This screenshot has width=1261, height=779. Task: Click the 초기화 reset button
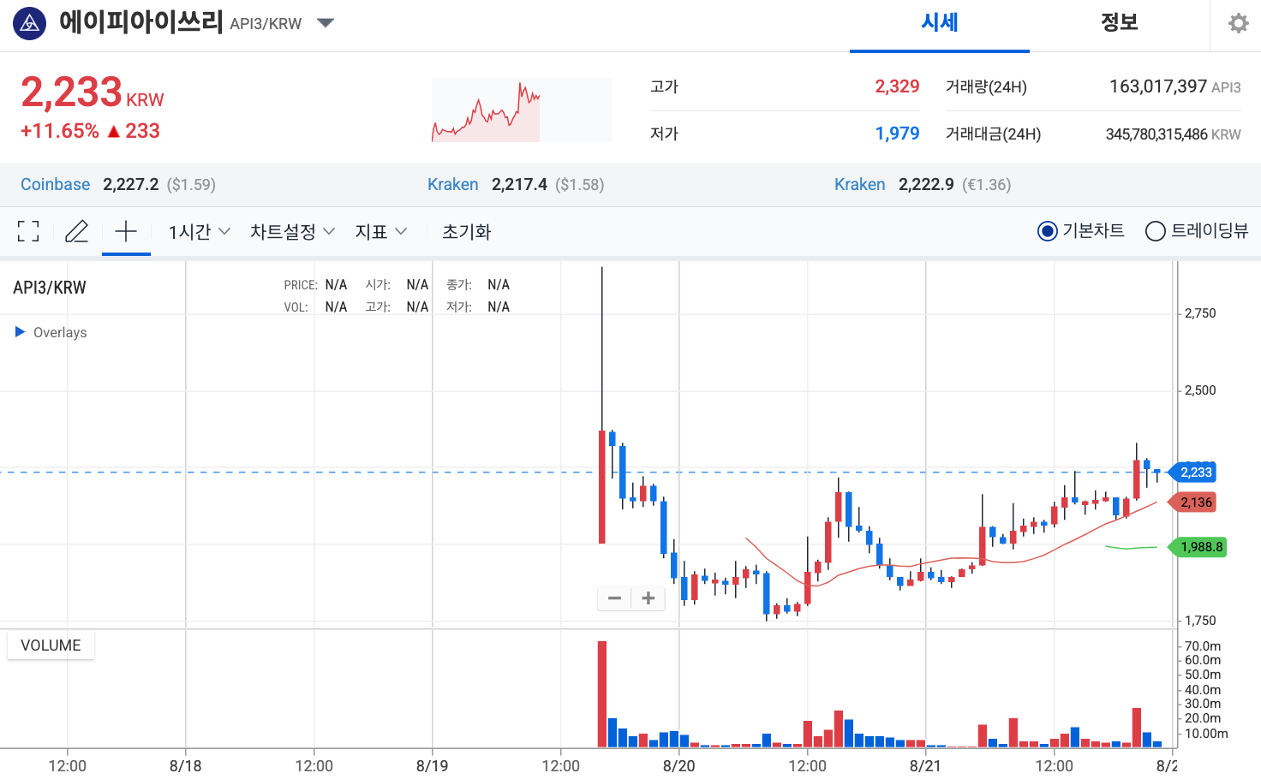tap(465, 231)
